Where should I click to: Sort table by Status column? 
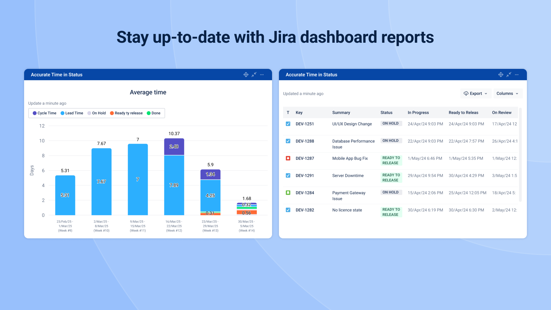point(386,113)
